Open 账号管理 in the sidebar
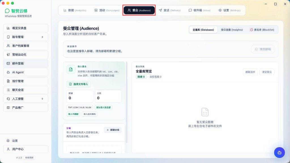The height and width of the screenshot is (163, 290). [25, 37]
